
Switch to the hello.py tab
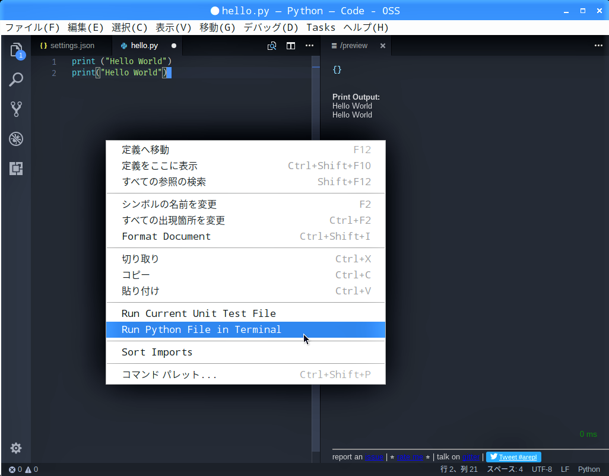click(x=147, y=46)
